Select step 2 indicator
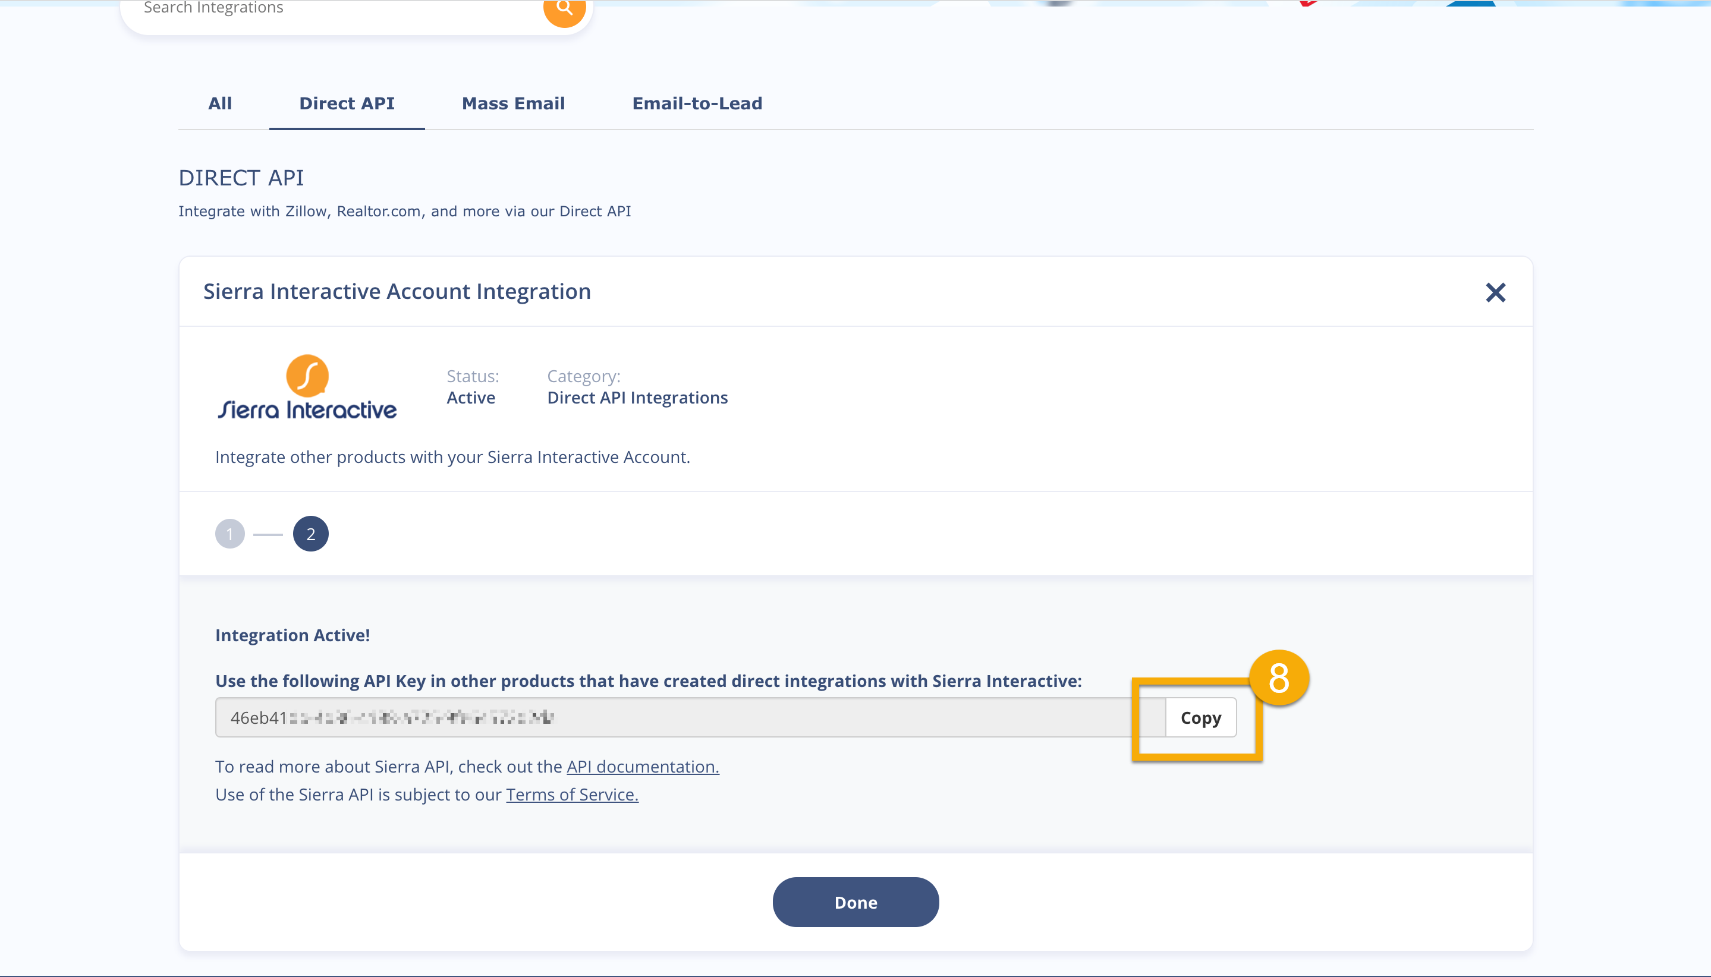The height and width of the screenshot is (977, 1711). click(x=310, y=534)
